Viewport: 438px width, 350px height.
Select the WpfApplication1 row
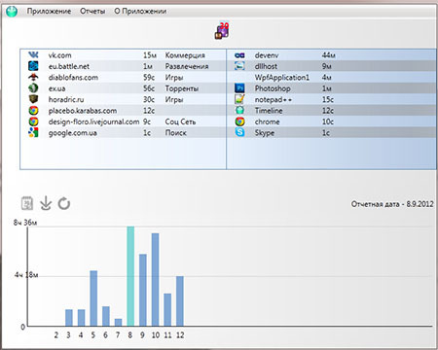tap(331, 77)
